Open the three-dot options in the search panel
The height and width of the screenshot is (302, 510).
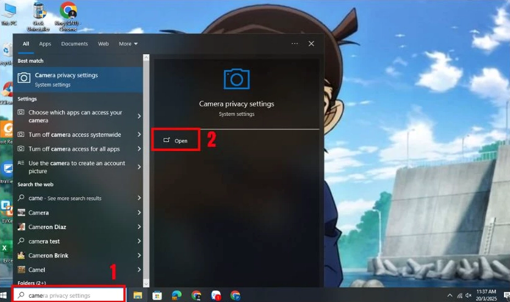tap(295, 44)
